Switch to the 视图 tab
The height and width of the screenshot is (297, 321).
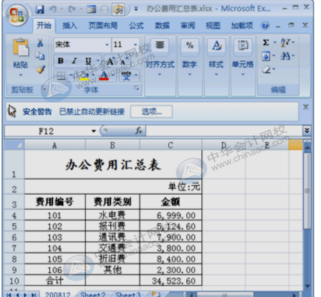click(213, 26)
